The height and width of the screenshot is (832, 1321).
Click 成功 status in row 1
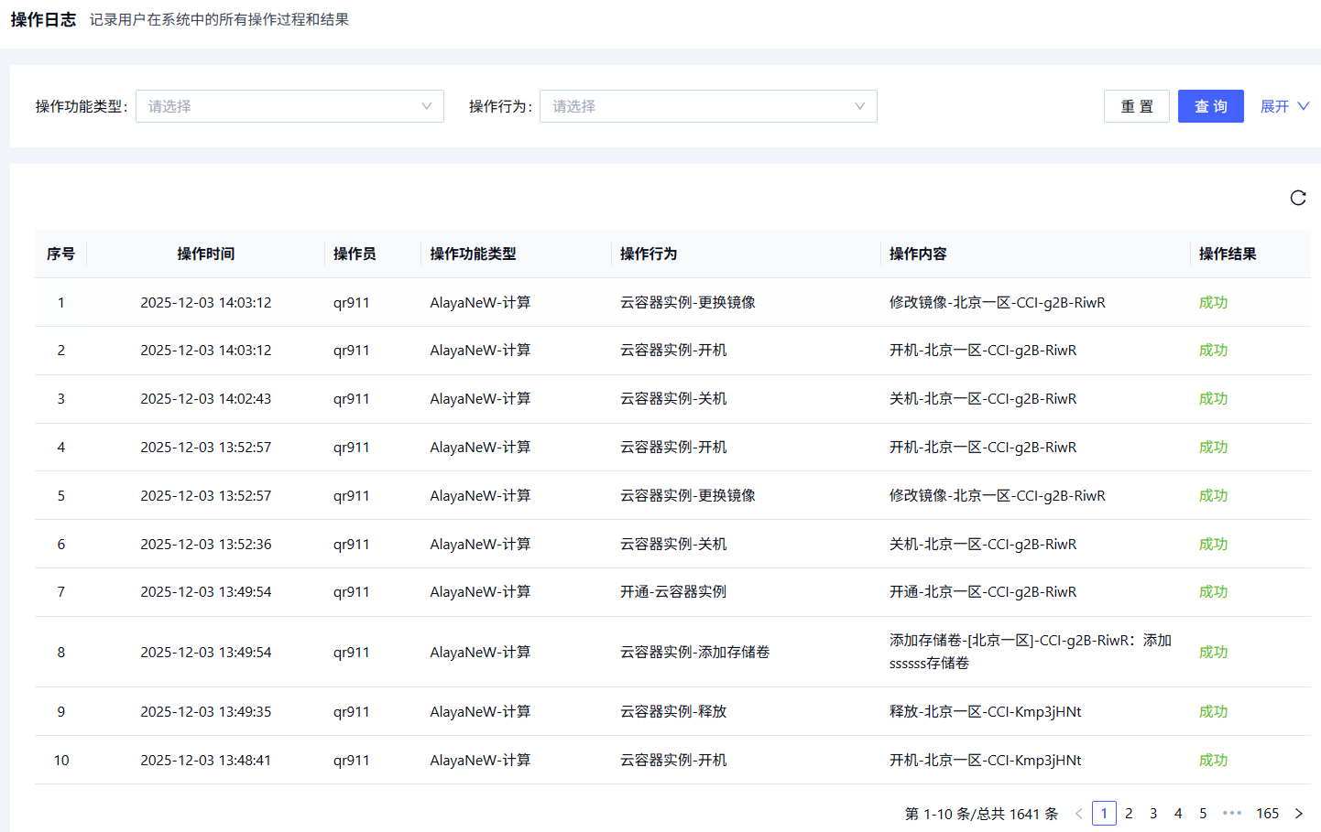(x=1213, y=302)
